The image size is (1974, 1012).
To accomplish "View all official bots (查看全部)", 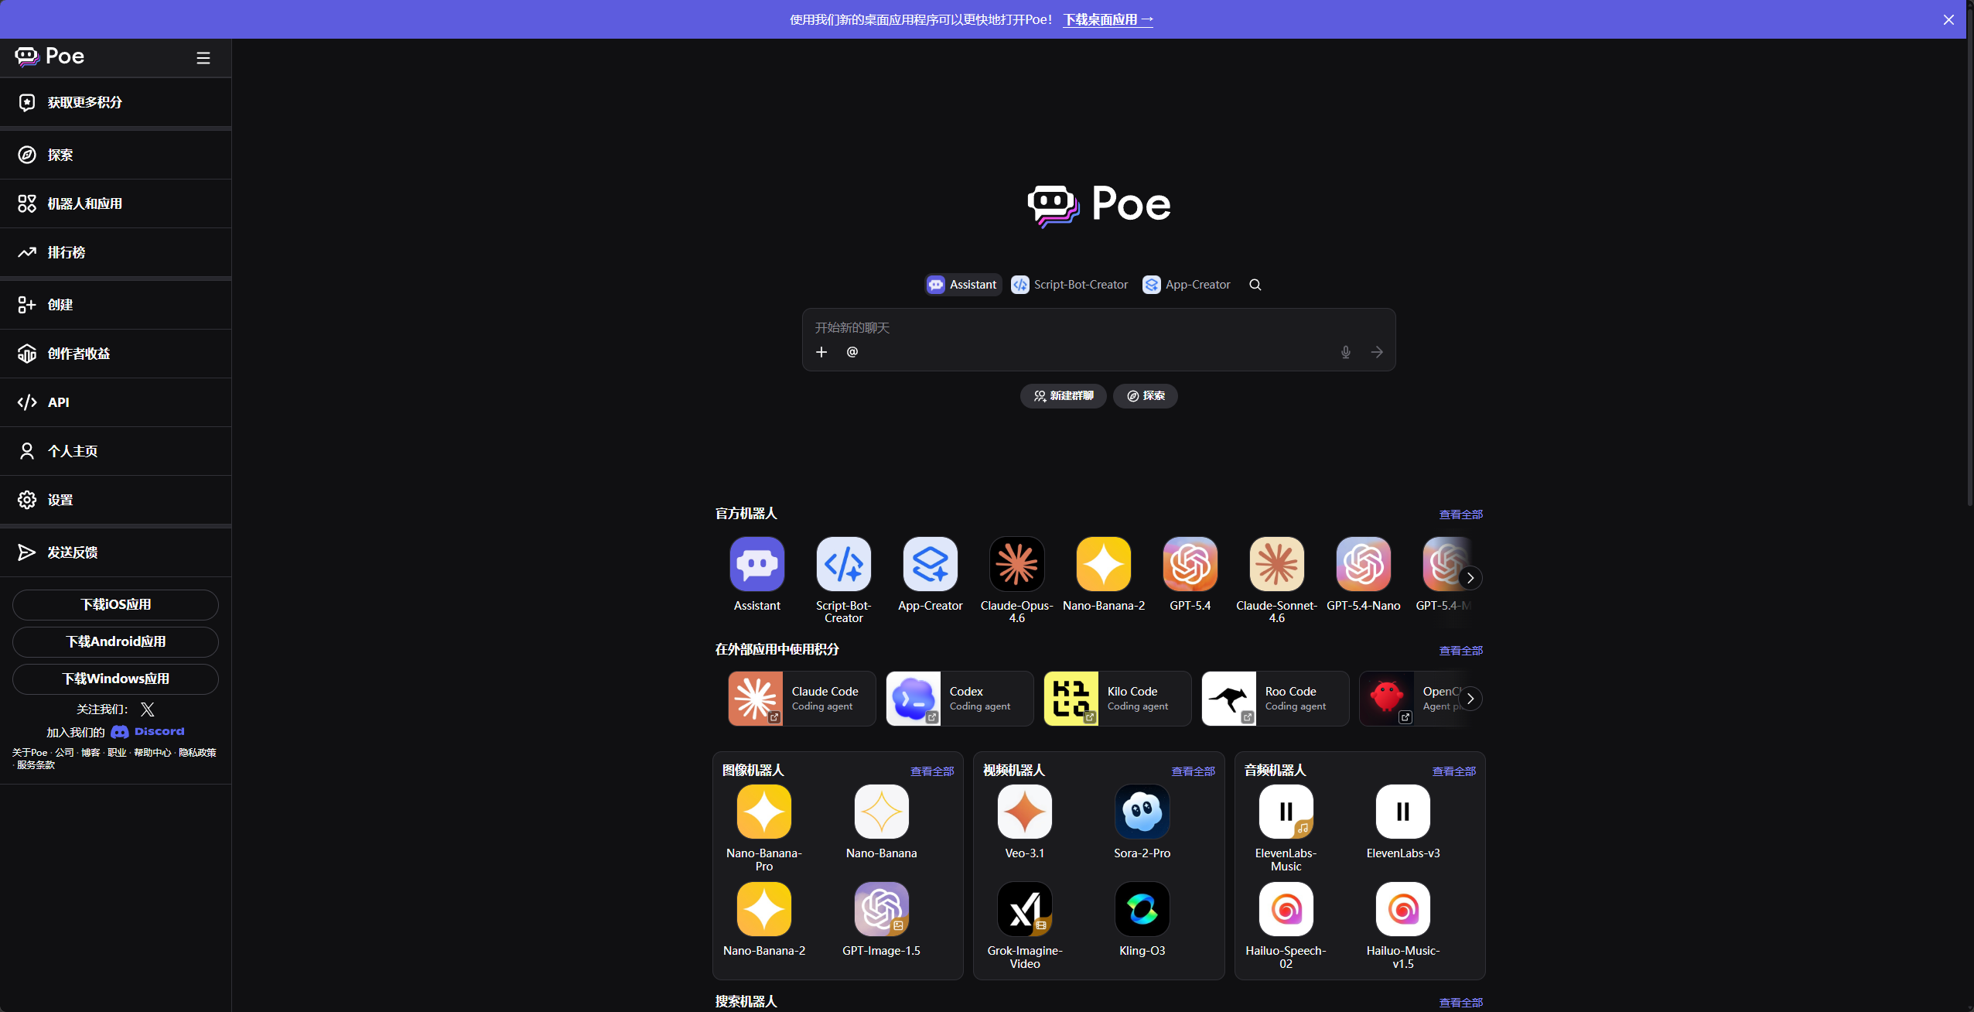I will coord(1460,515).
